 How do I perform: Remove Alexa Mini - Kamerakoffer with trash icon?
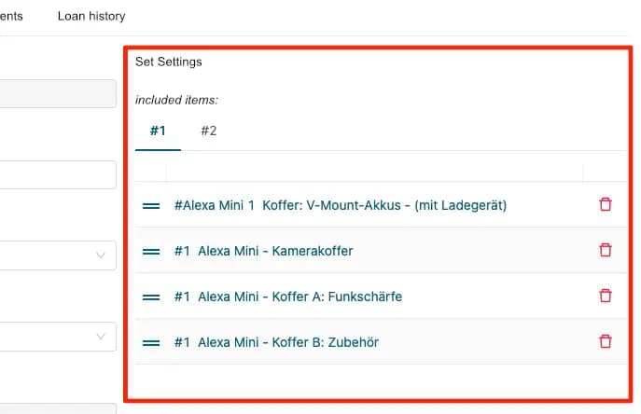tap(606, 250)
